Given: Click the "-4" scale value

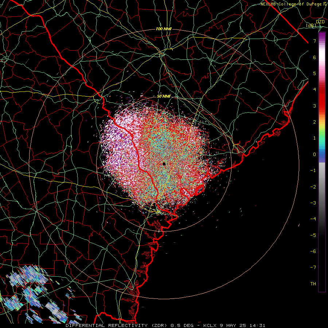Looking at the screenshot, I should (313, 219).
